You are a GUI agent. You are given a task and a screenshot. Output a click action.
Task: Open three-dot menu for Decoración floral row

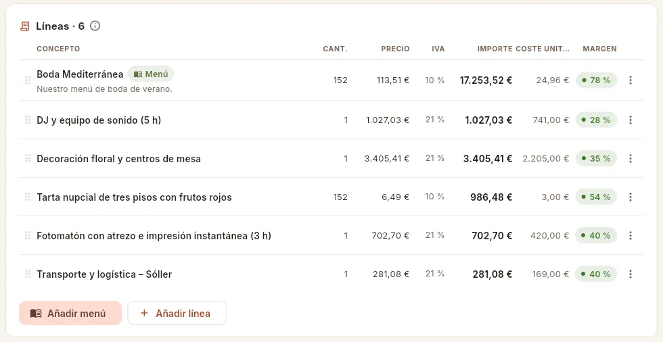tap(630, 158)
